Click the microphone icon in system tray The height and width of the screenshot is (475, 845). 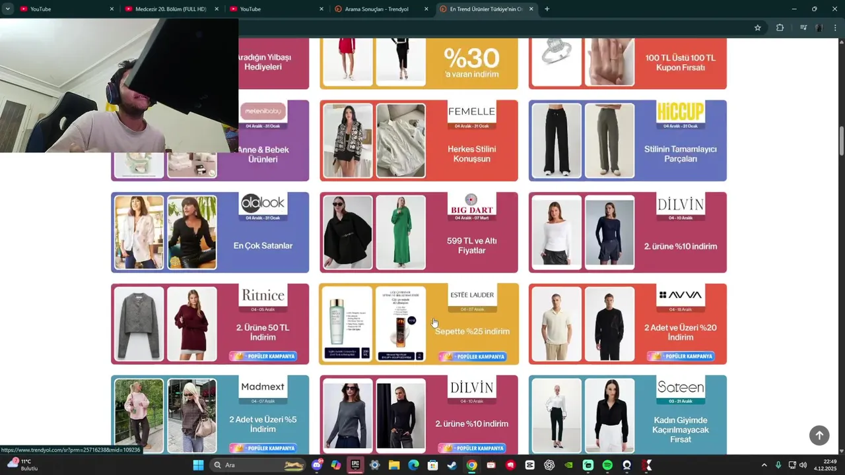click(x=778, y=465)
